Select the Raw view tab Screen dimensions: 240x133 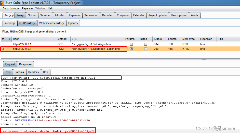[8, 72]
